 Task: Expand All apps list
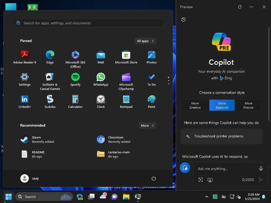(145, 41)
